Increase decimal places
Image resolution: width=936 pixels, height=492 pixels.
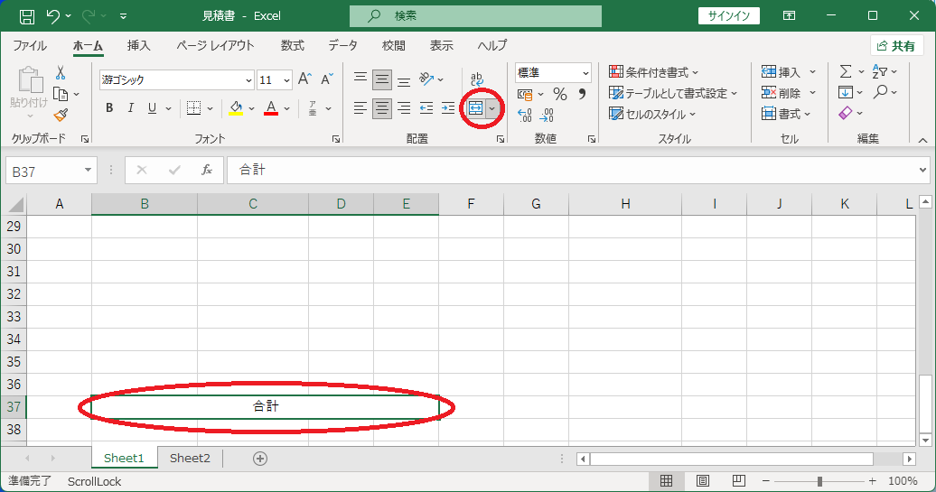[x=525, y=115]
